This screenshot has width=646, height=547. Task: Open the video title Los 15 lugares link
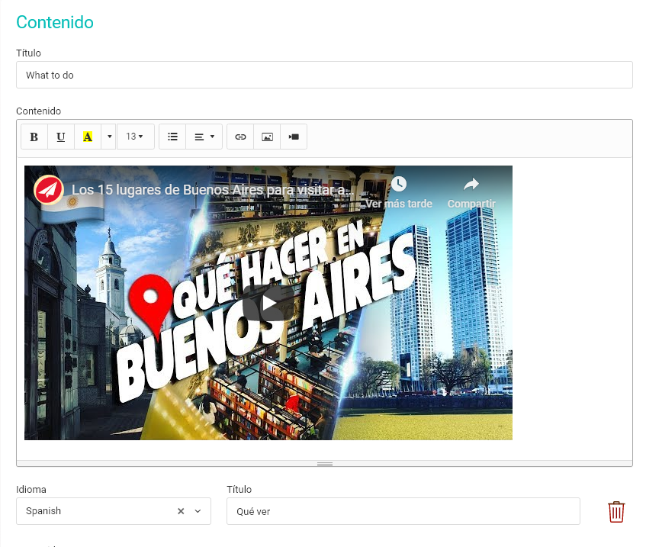pyautogui.click(x=213, y=190)
